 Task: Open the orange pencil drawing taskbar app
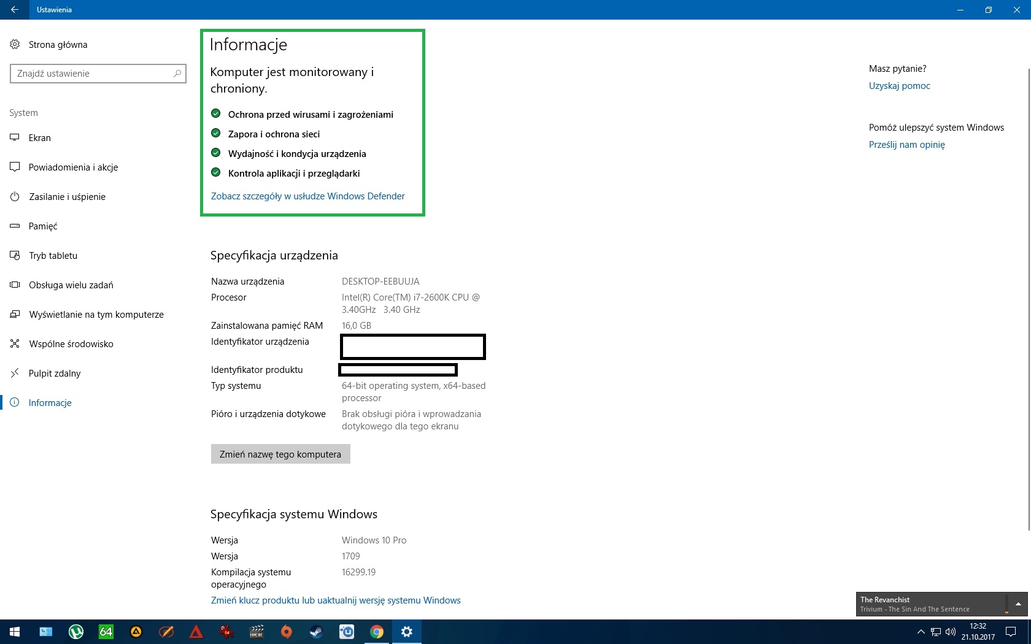166,632
